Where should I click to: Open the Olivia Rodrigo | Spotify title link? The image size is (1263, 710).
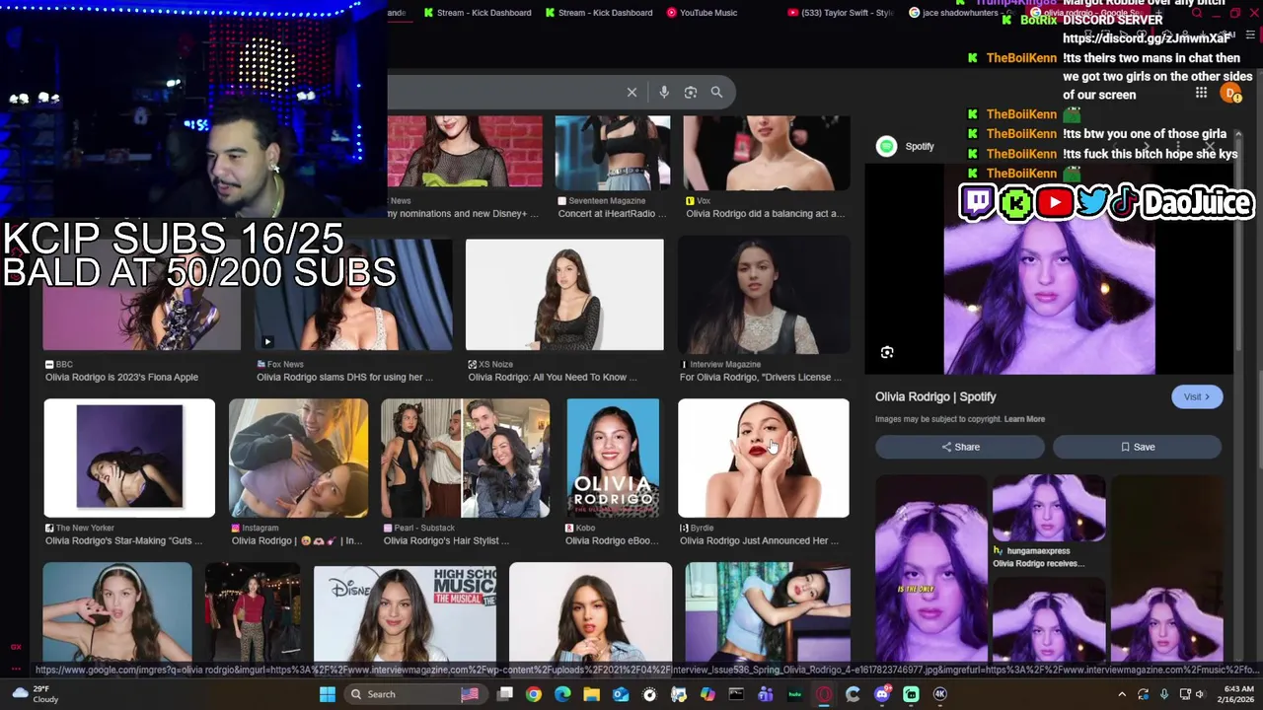(935, 396)
